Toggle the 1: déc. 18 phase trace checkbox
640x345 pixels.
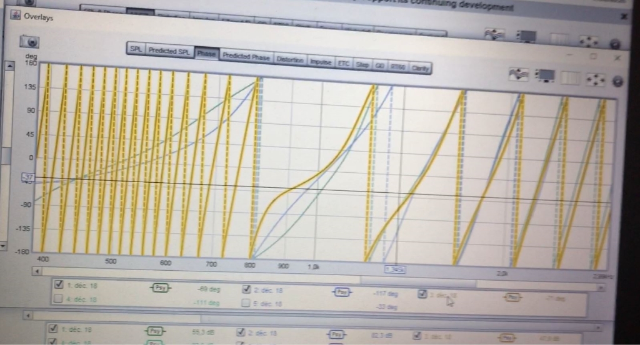59,284
